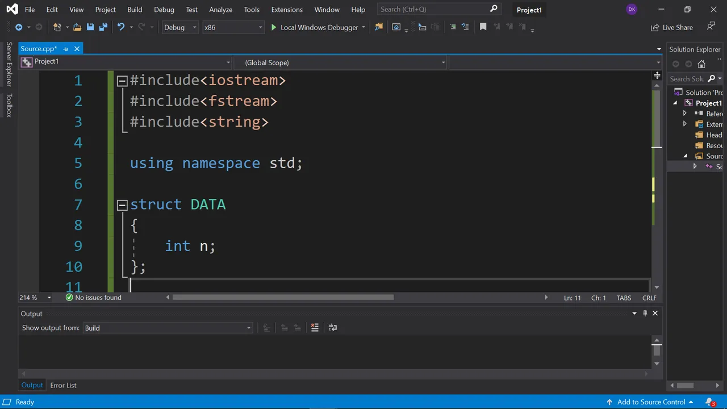Click Add to Source Control
The width and height of the screenshot is (727, 409).
650,402
